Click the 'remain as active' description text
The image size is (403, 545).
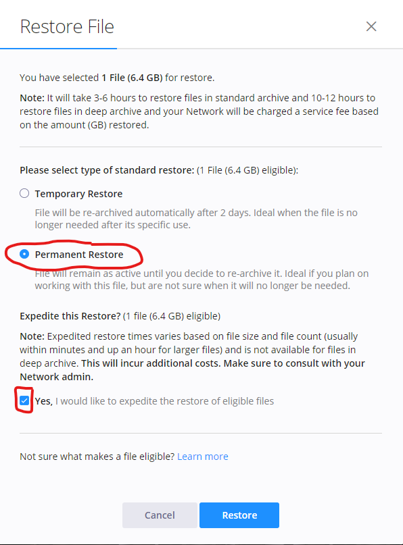[x=201, y=280]
